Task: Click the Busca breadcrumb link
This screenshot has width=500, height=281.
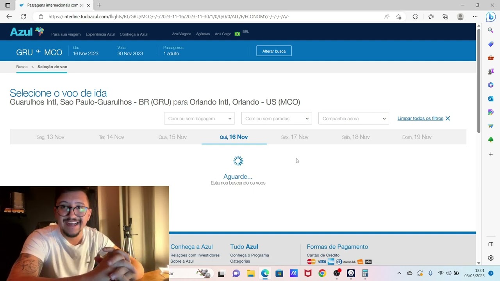Action: click(22, 67)
